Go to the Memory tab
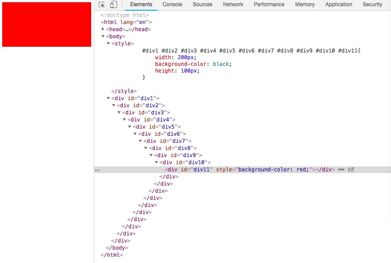The width and height of the screenshot is (391, 263). pos(305,4)
